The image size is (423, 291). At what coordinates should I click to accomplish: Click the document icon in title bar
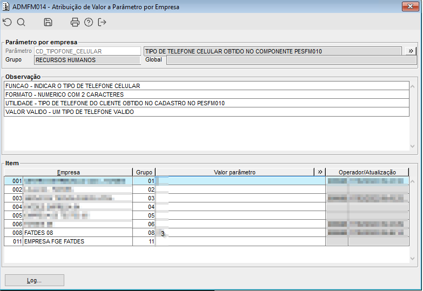[5, 6]
